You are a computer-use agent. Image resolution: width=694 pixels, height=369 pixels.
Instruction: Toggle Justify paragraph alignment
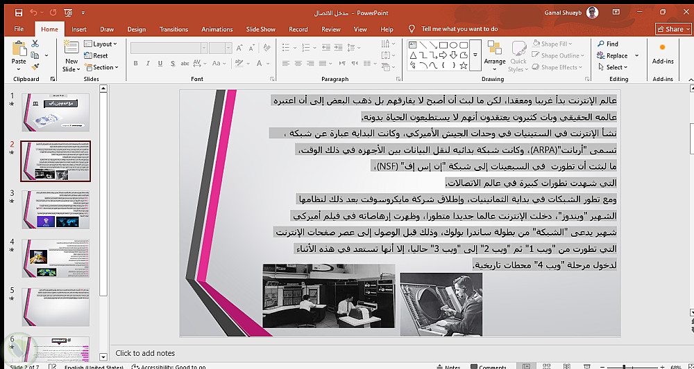tap(323, 63)
